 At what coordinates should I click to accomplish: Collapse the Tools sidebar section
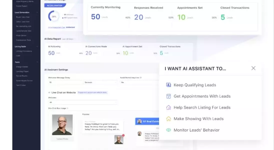tap(37, 62)
